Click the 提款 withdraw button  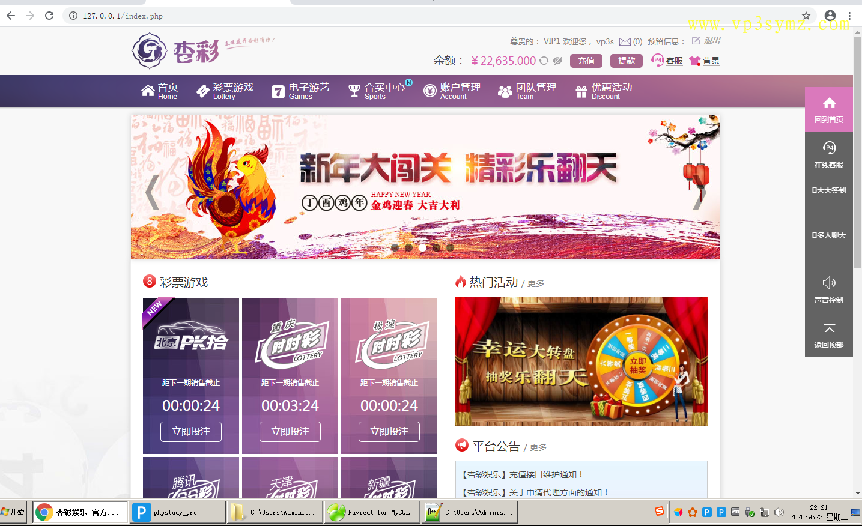coord(627,61)
